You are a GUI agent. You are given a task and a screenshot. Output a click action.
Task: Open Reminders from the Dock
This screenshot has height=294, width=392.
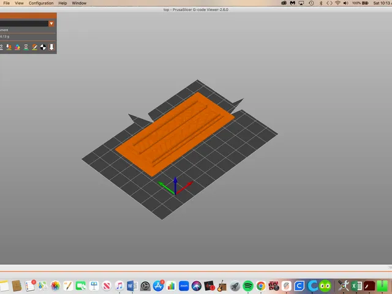coord(30,286)
